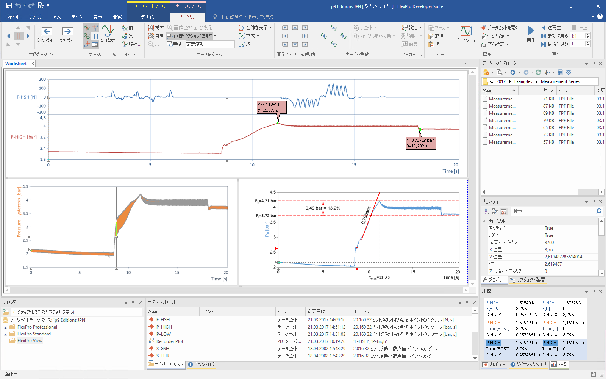Copy the 値 value
Viewport: 606px width, 379px height.
click(434, 44)
